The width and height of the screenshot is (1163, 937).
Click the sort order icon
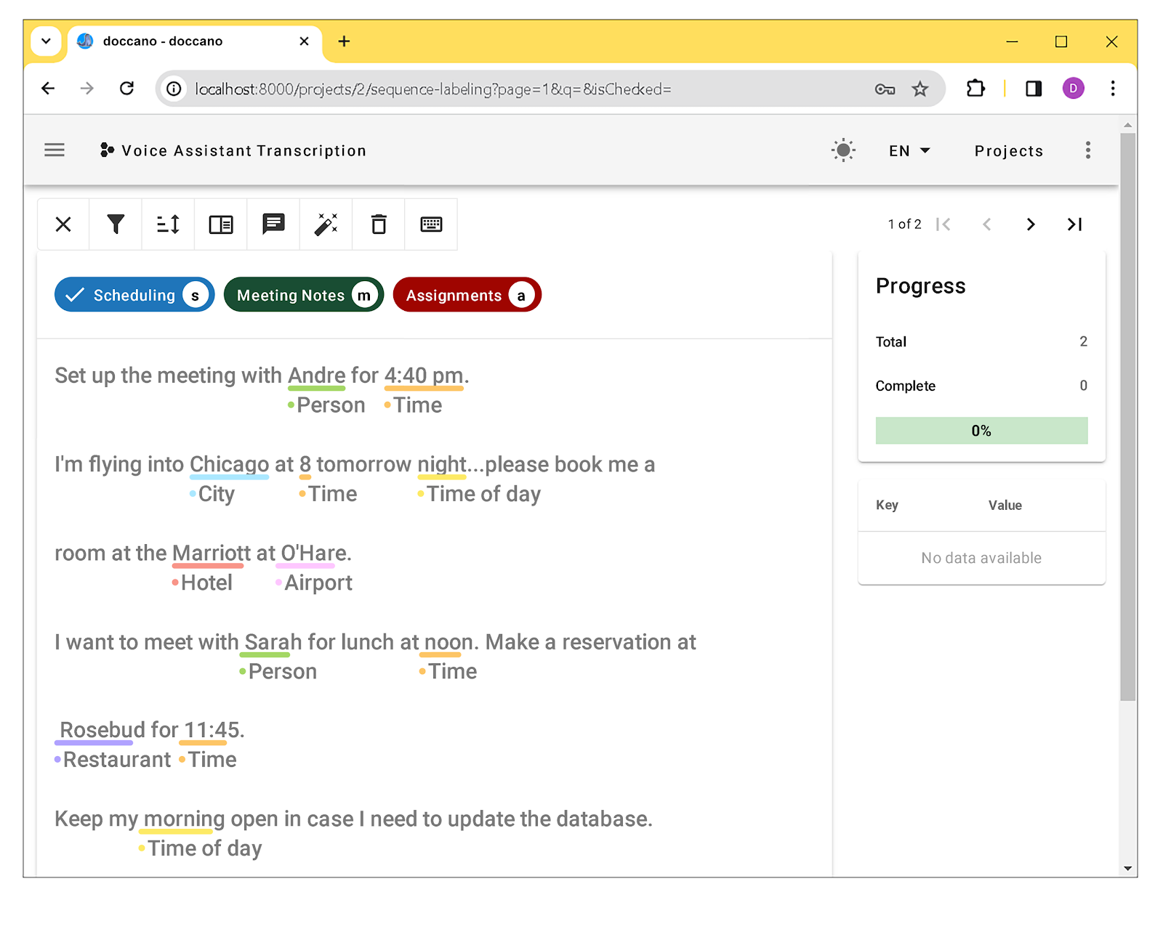(168, 224)
